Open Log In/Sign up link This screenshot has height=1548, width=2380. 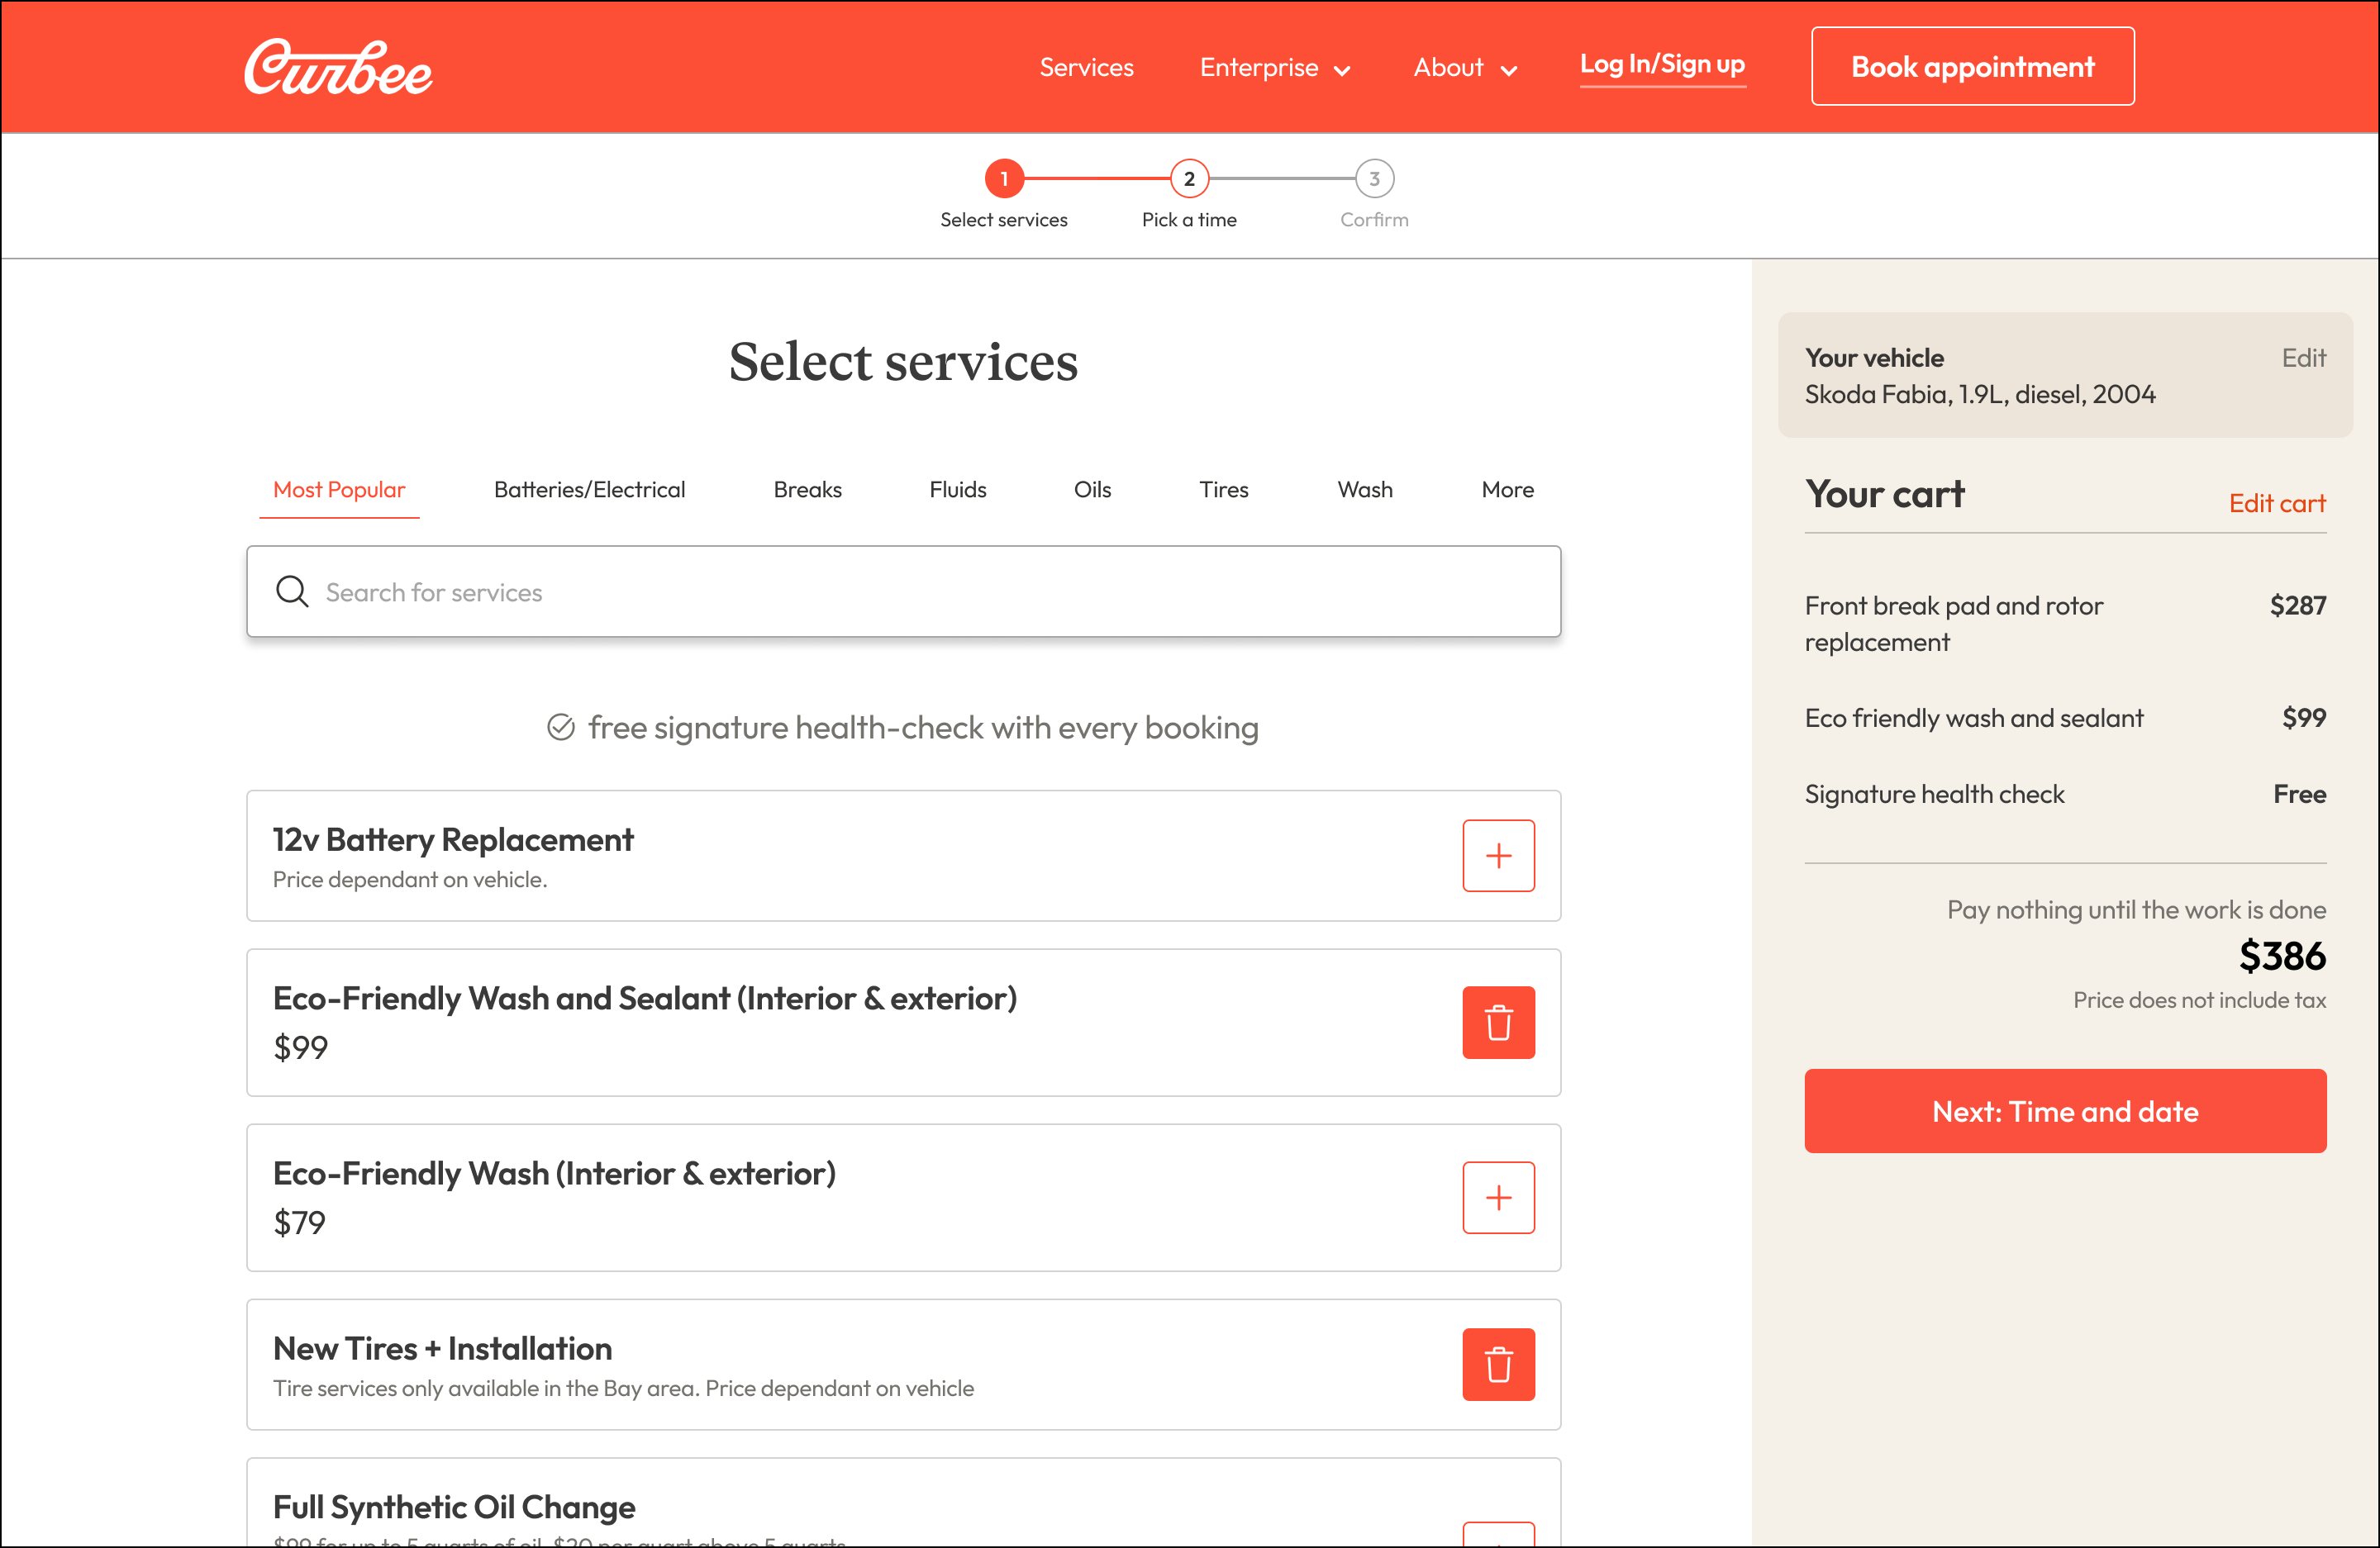1662,65
